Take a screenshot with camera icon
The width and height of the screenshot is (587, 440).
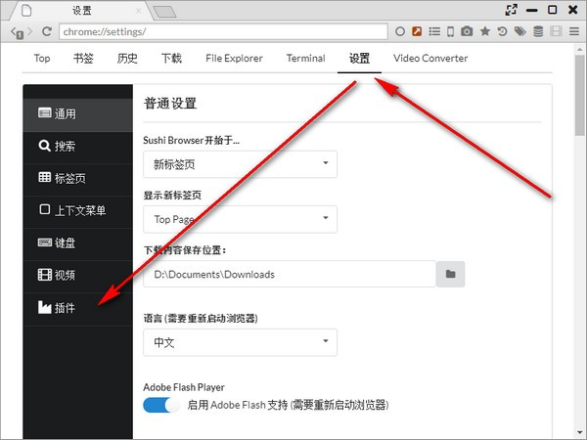pos(467,31)
